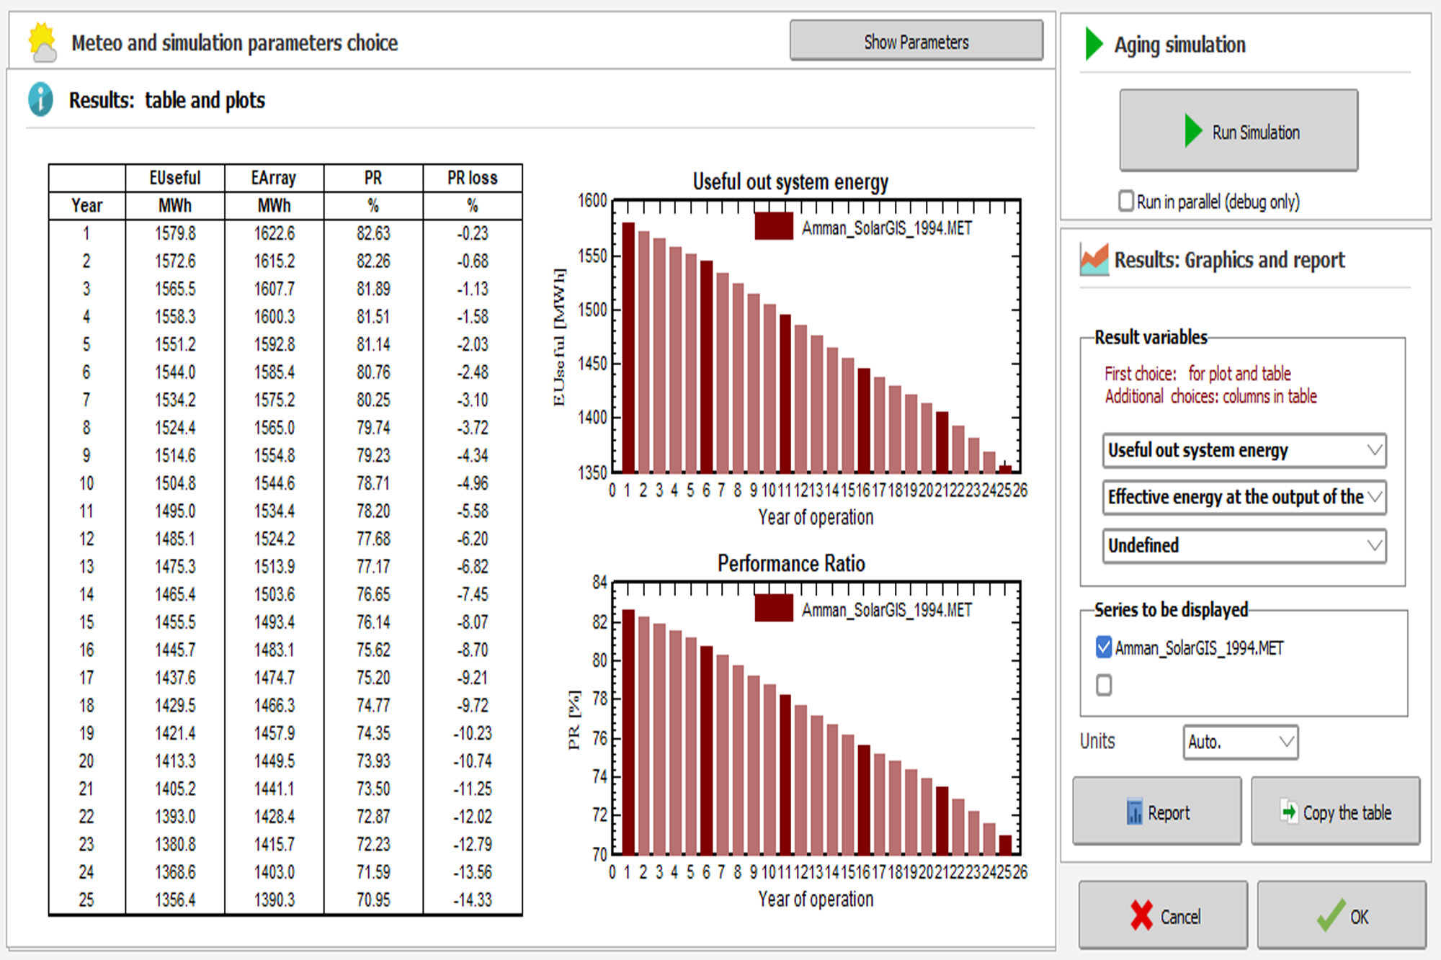Open the Useful out system energy dropdown
This screenshot has height=960, width=1441.
click(1244, 451)
